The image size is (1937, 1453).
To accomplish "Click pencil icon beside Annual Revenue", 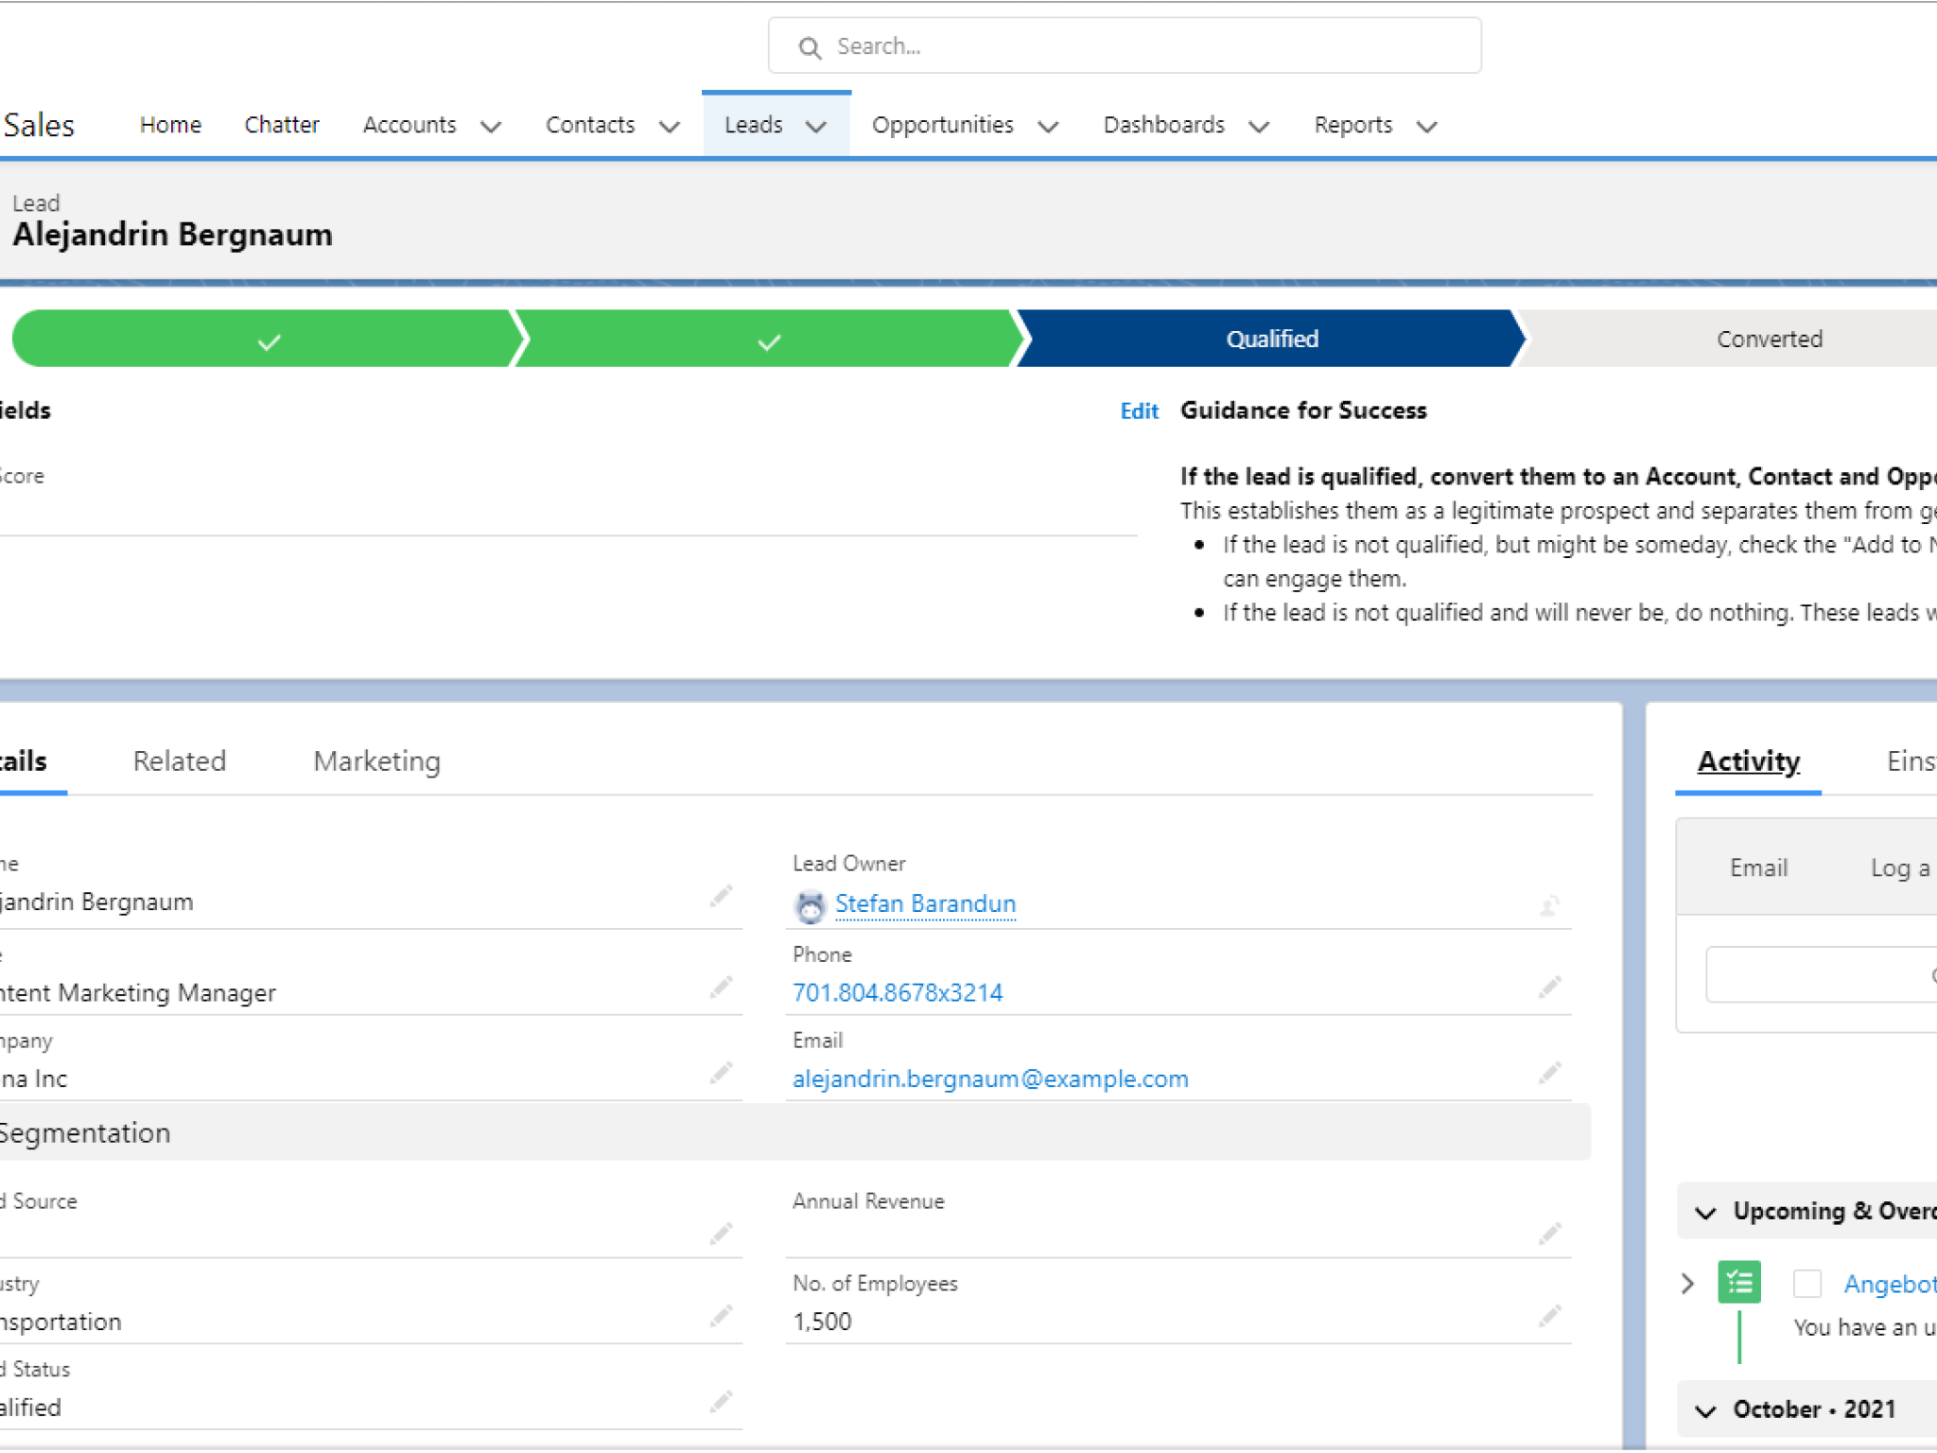I will [1549, 1234].
